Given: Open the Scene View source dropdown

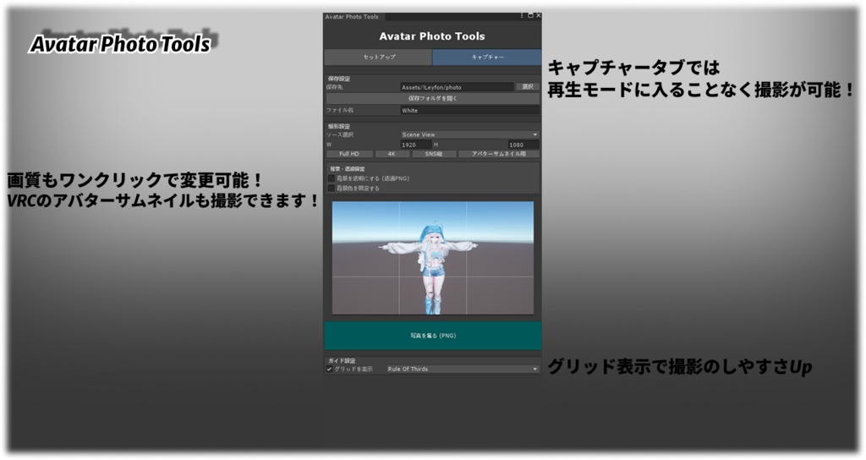Looking at the screenshot, I should pos(469,134).
